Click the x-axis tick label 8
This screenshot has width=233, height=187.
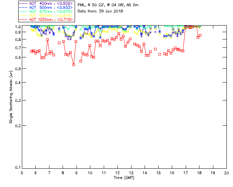tap(63, 173)
